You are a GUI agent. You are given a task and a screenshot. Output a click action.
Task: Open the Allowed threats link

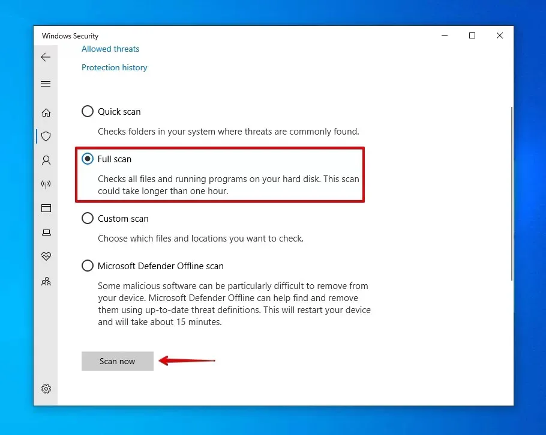click(x=110, y=49)
